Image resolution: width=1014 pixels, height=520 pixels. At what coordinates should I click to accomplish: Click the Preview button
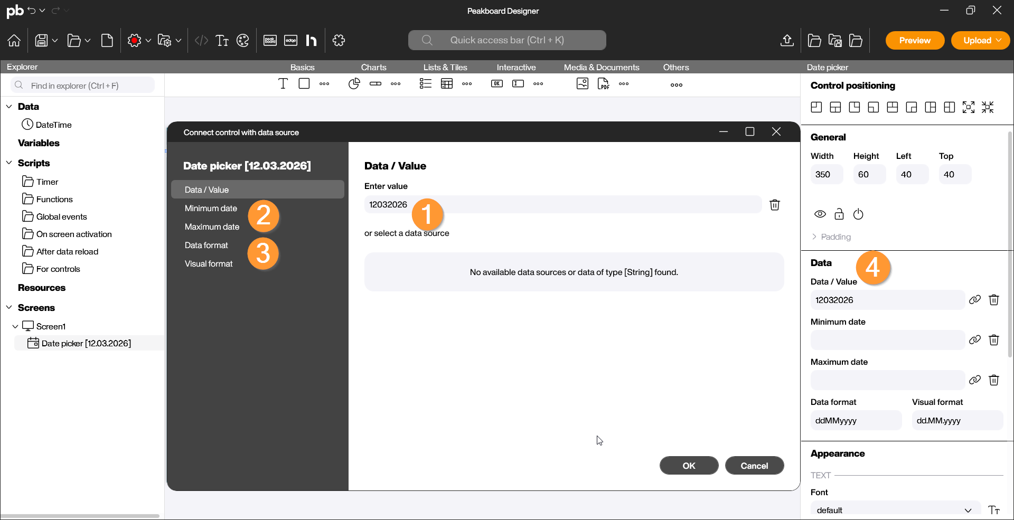pos(915,41)
